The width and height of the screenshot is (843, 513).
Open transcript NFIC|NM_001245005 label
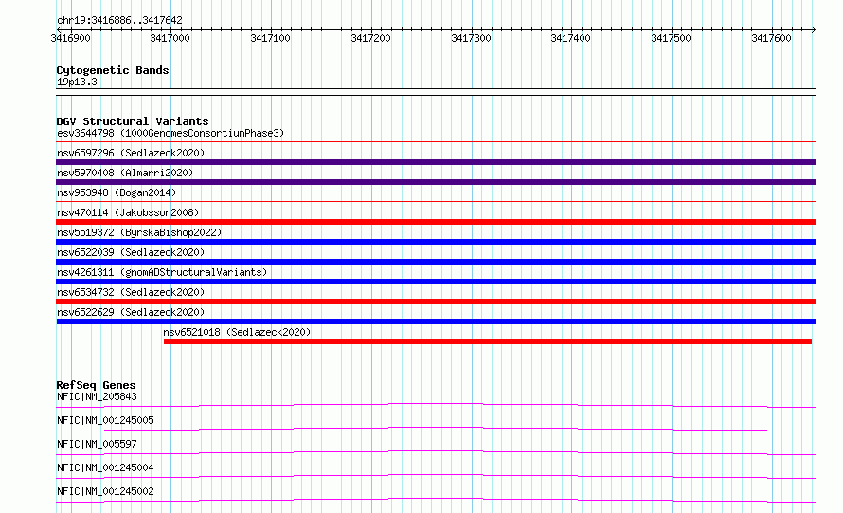coord(105,420)
